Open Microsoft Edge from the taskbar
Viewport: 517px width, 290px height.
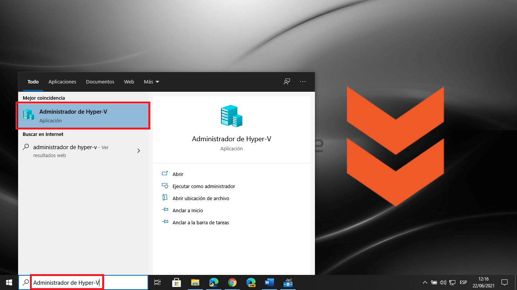pos(213,282)
